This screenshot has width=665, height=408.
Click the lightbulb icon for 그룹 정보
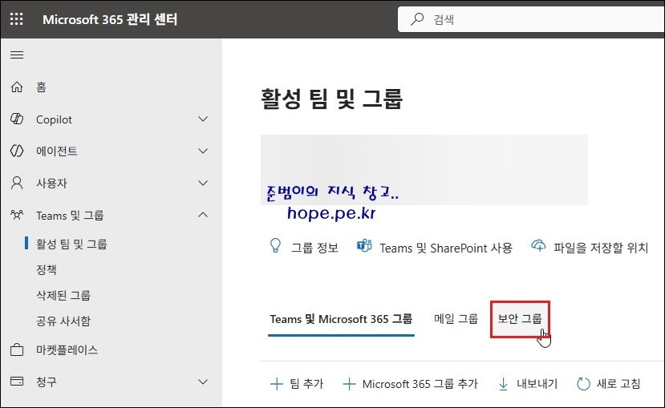tap(276, 246)
